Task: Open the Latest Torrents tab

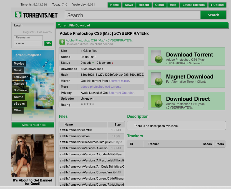Action: 194,5
